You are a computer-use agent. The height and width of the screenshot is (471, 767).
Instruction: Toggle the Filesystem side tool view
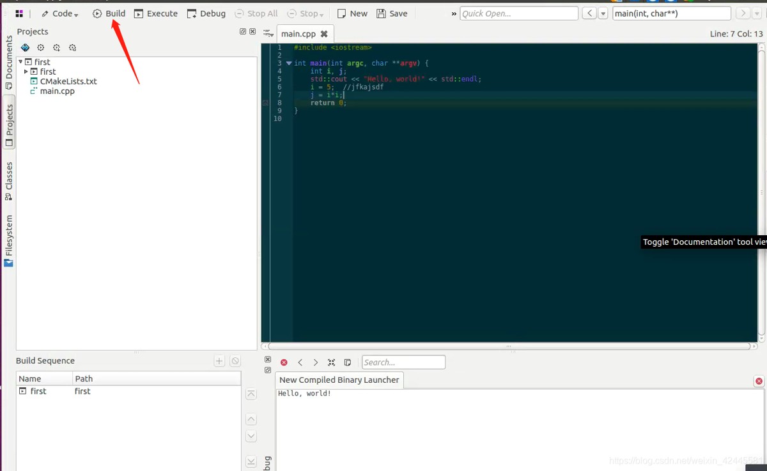click(x=9, y=240)
